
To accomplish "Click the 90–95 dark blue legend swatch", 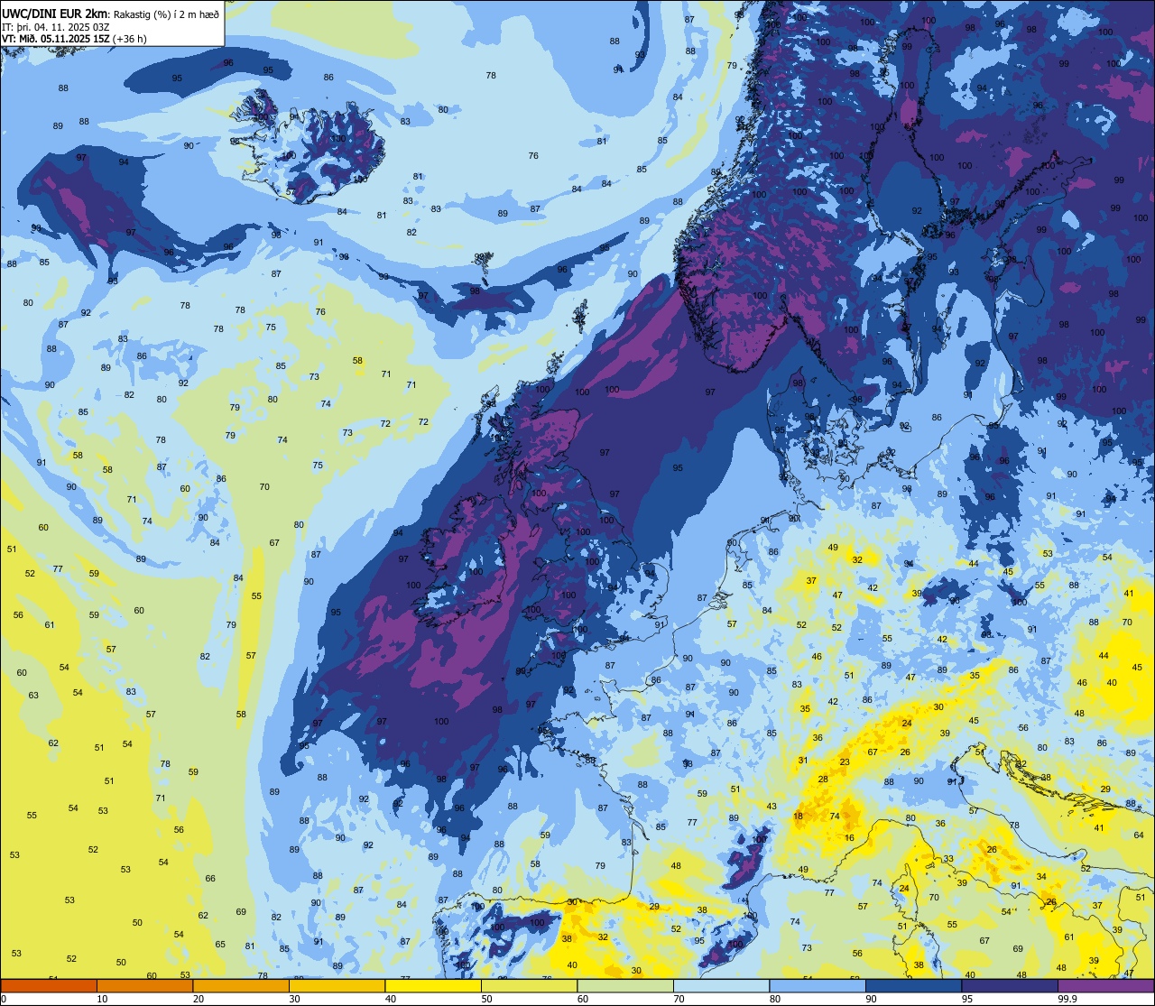I will (913, 986).
